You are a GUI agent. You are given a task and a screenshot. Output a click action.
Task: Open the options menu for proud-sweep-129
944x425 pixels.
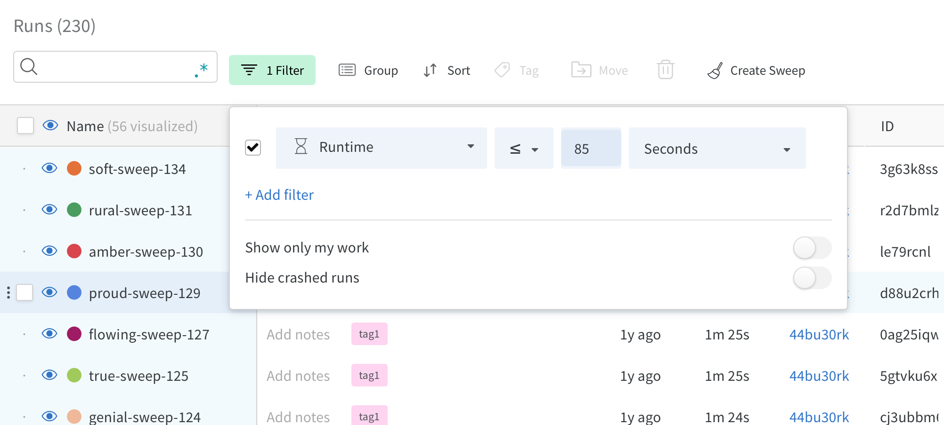pyautogui.click(x=8, y=292)
